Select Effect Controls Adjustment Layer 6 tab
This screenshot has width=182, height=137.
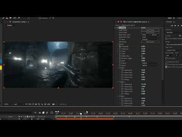[135, 22]
